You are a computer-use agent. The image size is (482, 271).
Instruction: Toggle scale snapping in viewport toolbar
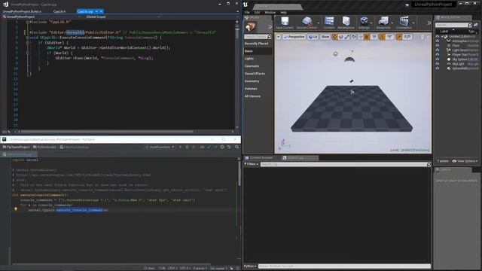[x=398, y=37]
